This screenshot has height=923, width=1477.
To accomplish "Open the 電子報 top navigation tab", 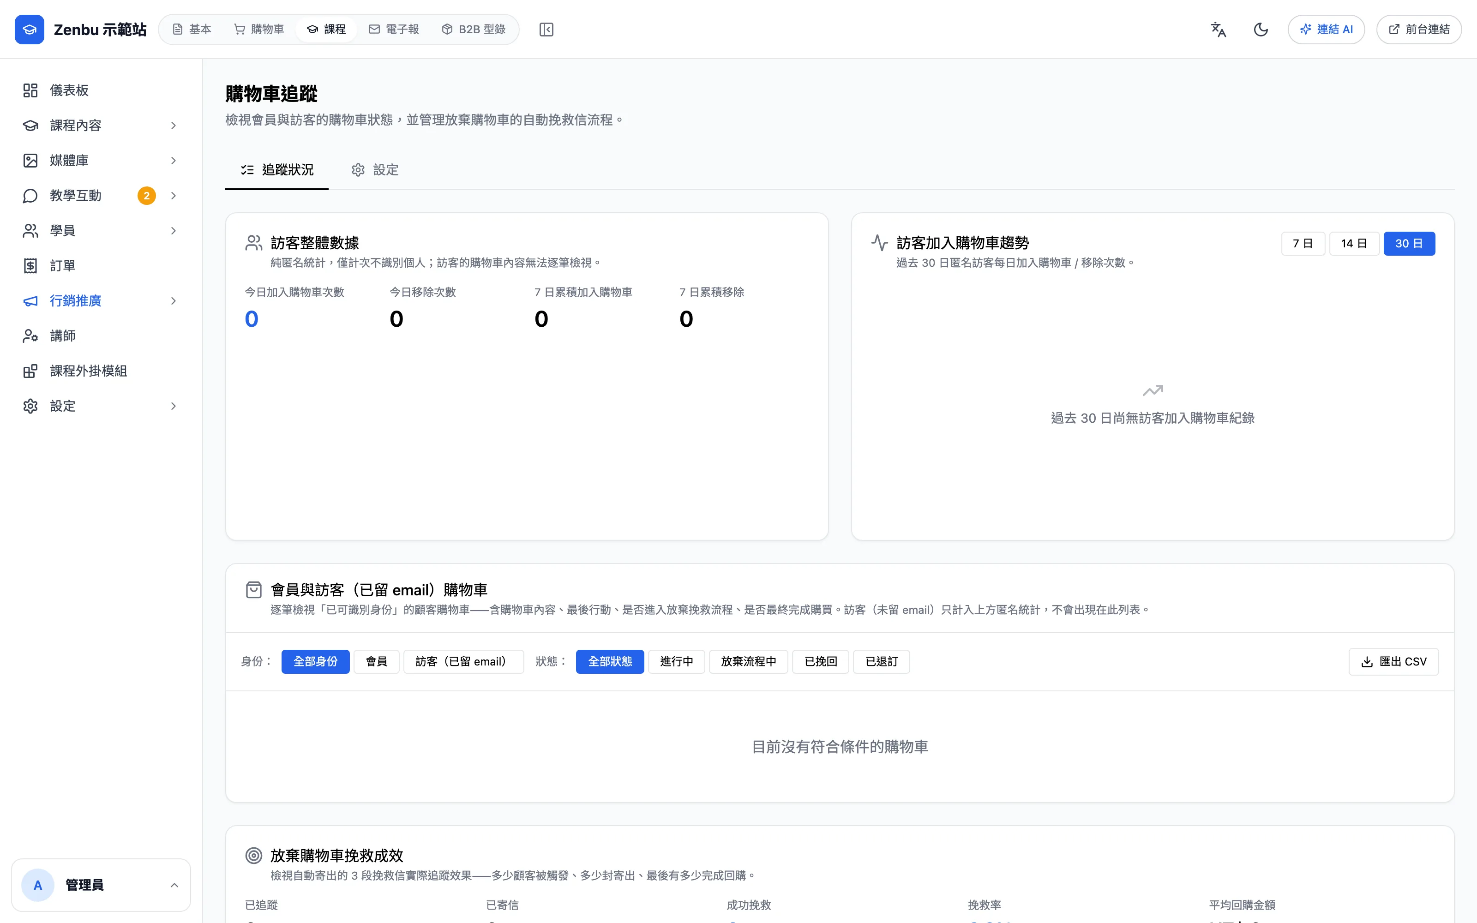I will (394, 29).
